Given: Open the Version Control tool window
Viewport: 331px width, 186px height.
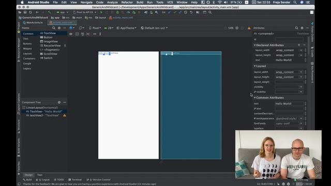Looking at the screenshot, I should (98, 180).
